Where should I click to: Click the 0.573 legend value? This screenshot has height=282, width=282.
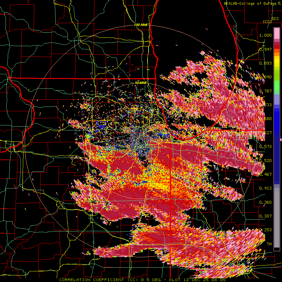pyautogui.click(x=265, y=146)
